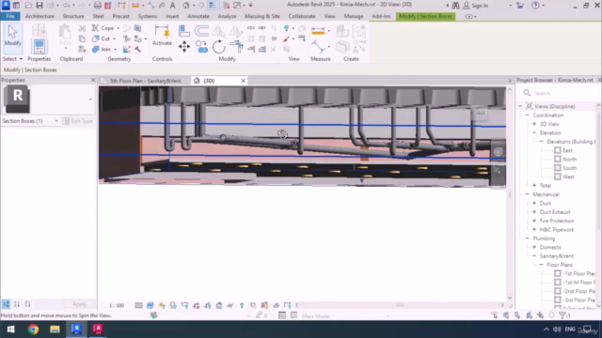
Task: Switch to the Systems ribbon tab
Action: tap(148, 16)
